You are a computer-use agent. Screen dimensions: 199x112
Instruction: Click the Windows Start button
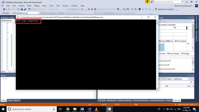click(x=3, y=109)
